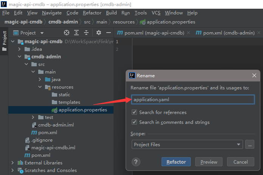Screen dimensions: 263x175
Task: Click the locate-in-project target icon
Action: click(67, 33)
